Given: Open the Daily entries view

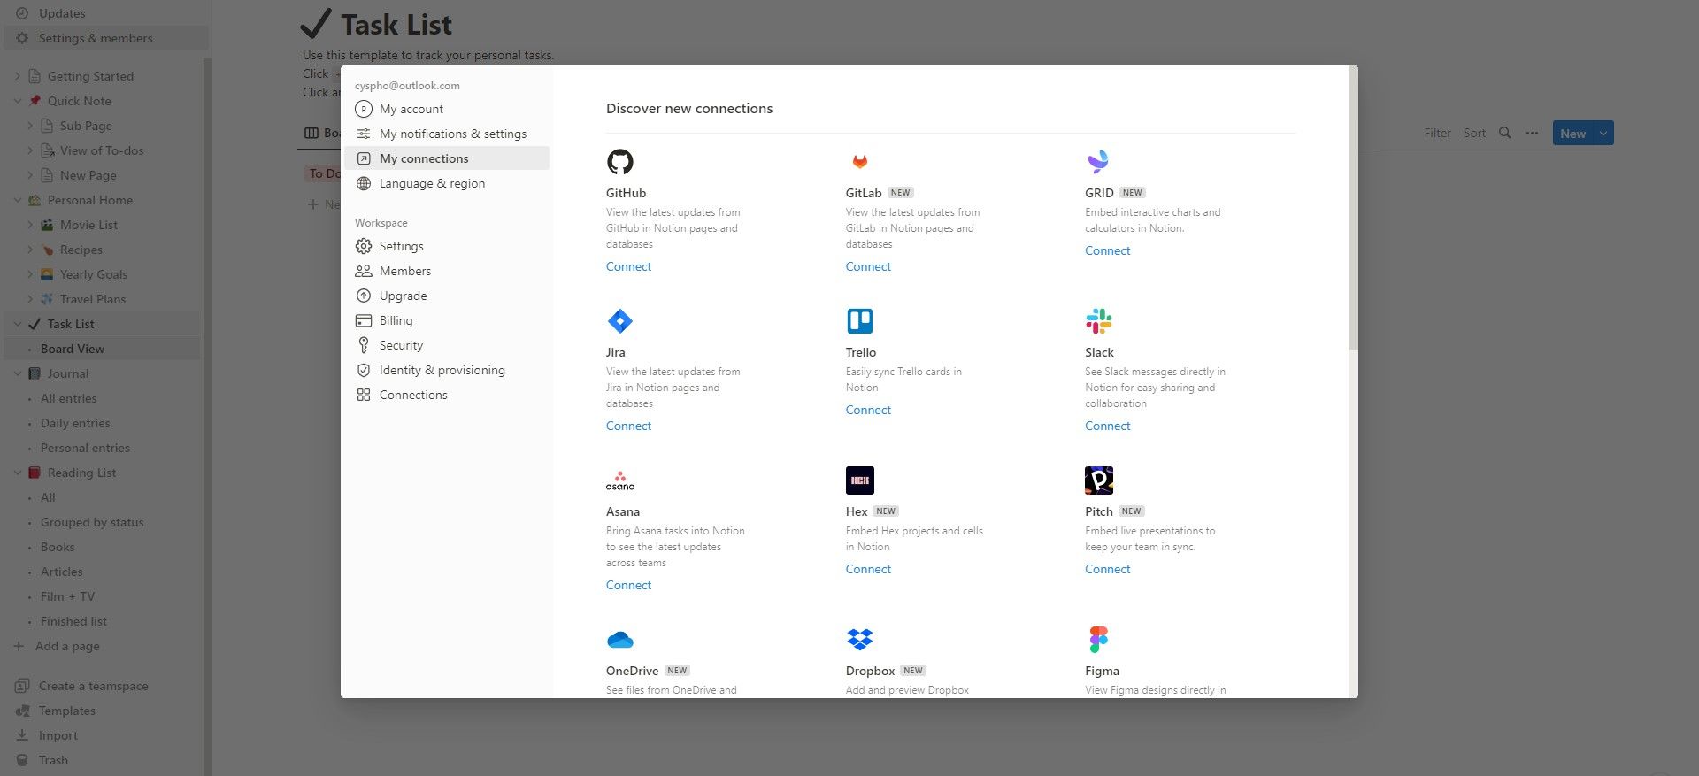Looking at the screenshot, I should tap(75, 423).
